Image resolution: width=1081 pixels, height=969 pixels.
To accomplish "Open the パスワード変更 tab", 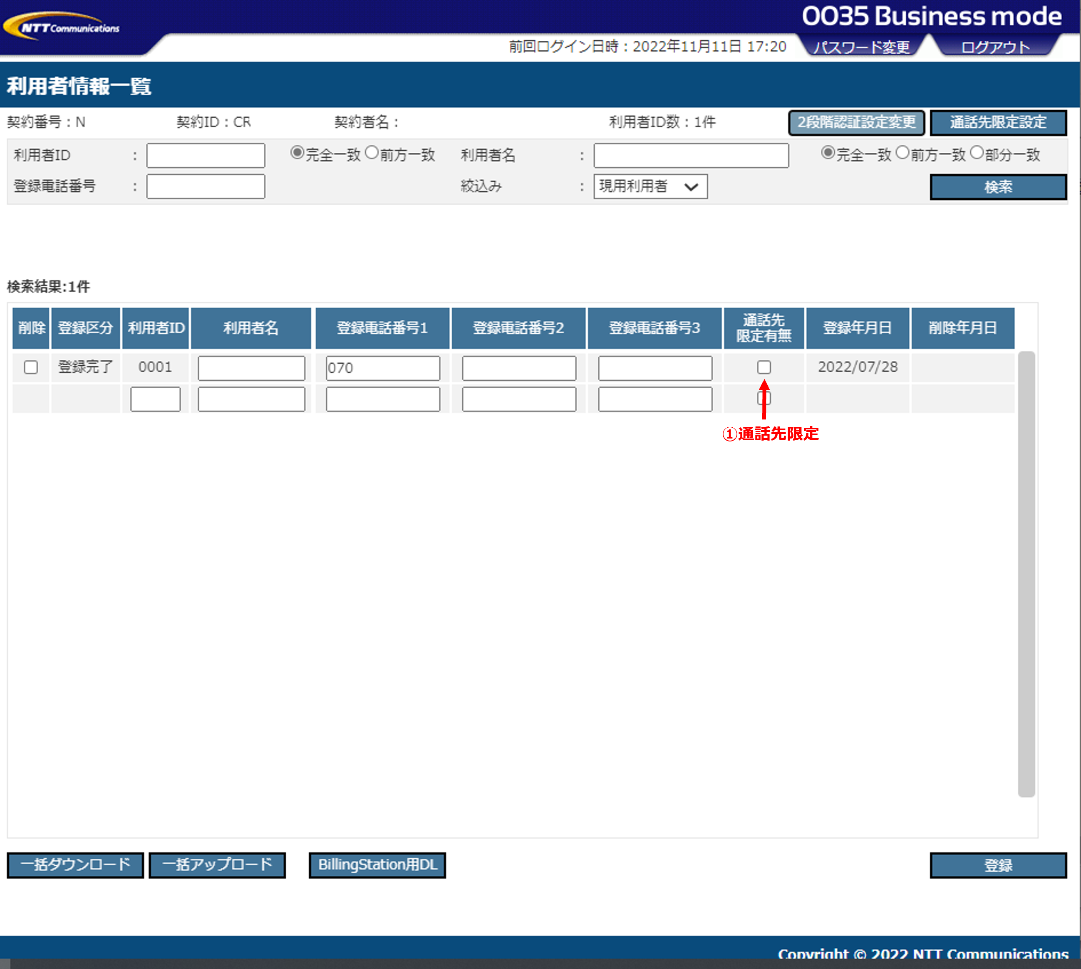I will click(861, 47).
